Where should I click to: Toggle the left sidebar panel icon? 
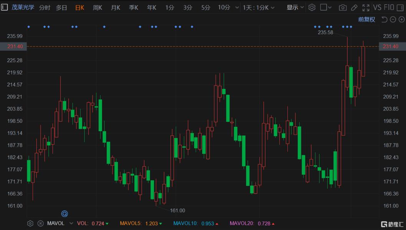(4, 7)
